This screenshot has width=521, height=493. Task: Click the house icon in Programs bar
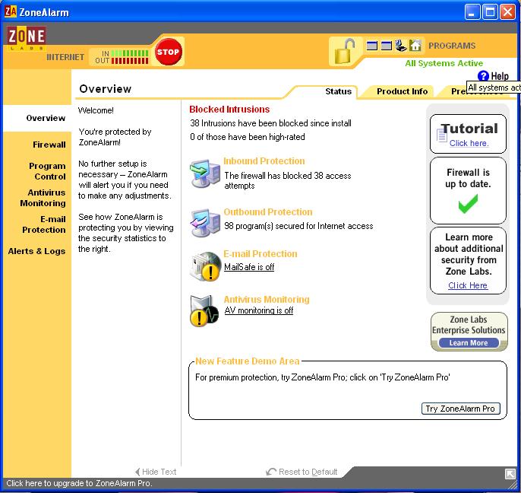(x=415, y=46)
